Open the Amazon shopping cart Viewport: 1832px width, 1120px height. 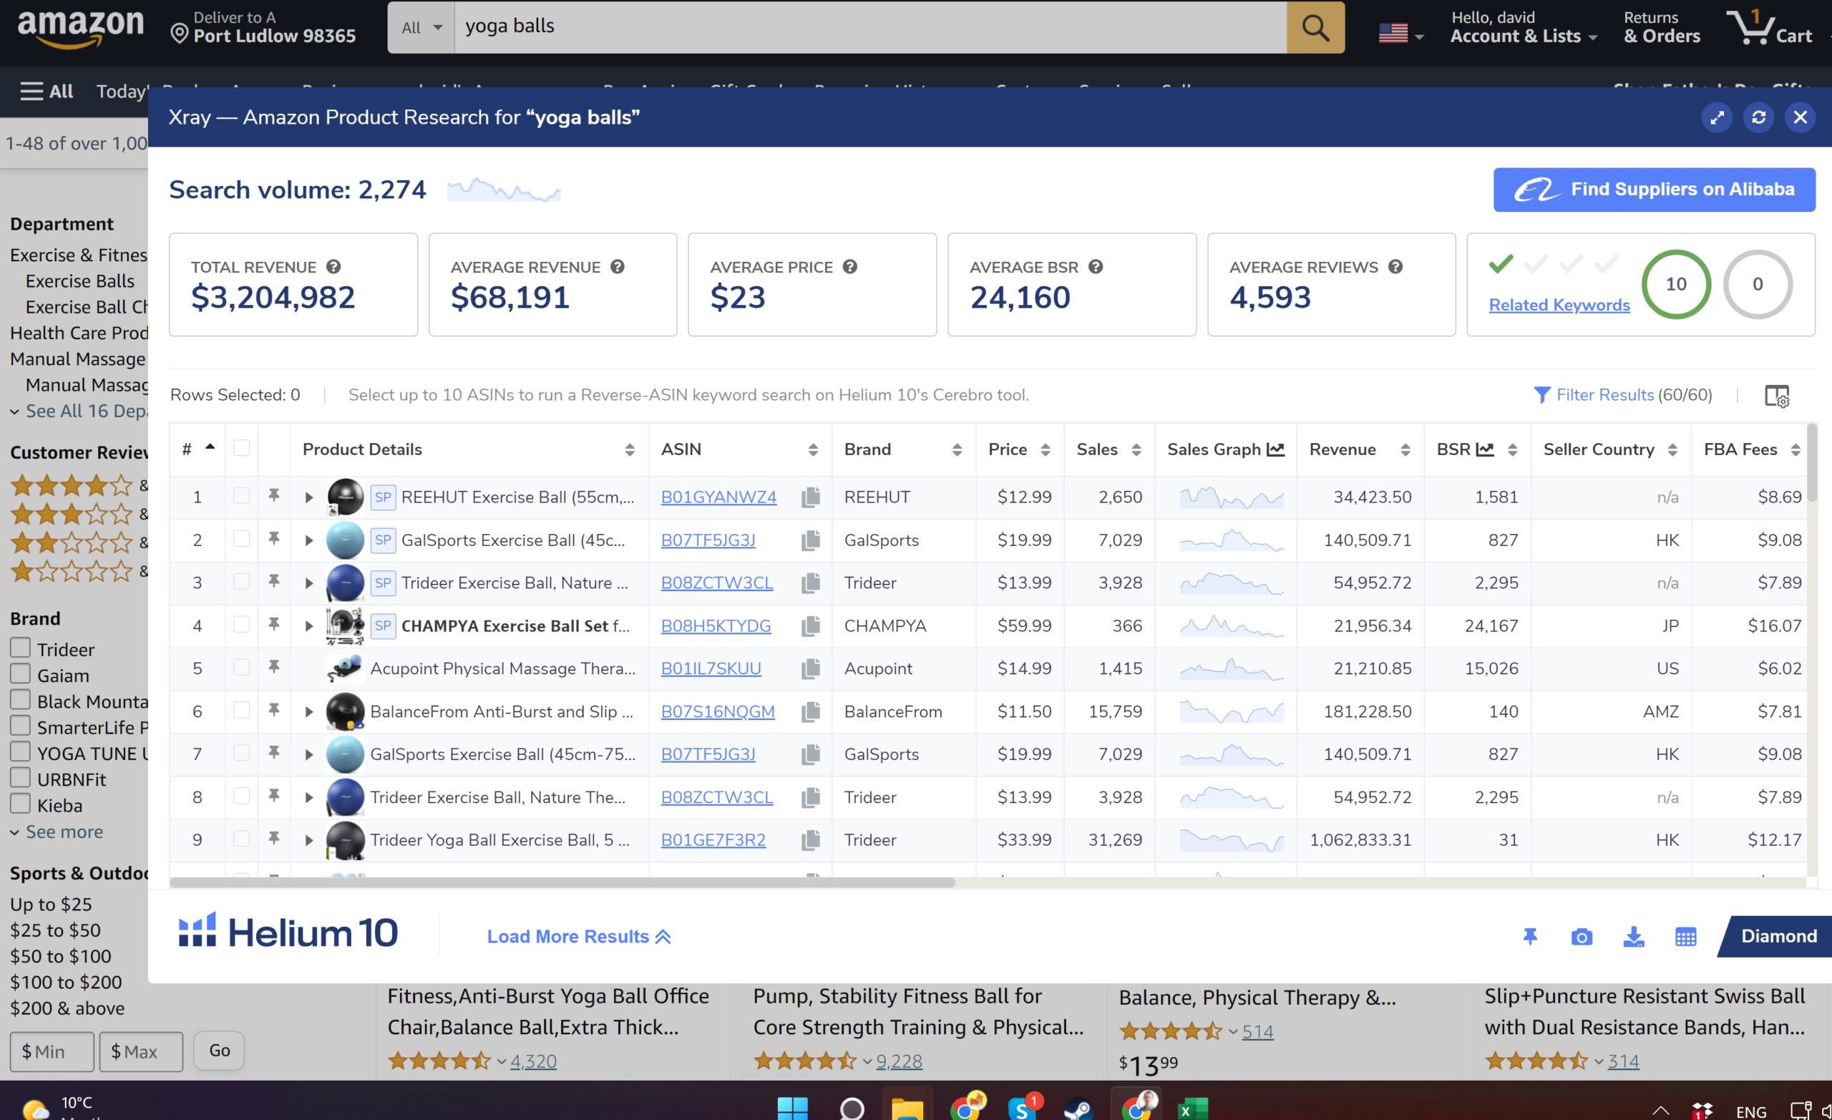[x=1769, y=27]
